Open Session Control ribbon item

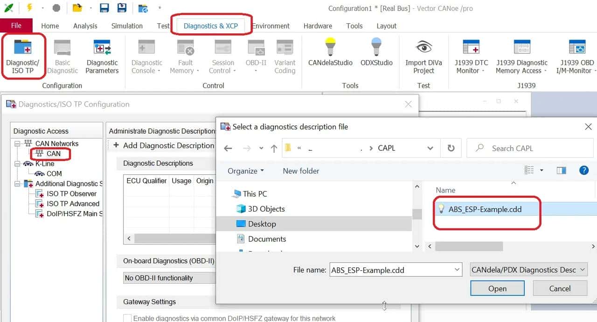tap(223, 56)
